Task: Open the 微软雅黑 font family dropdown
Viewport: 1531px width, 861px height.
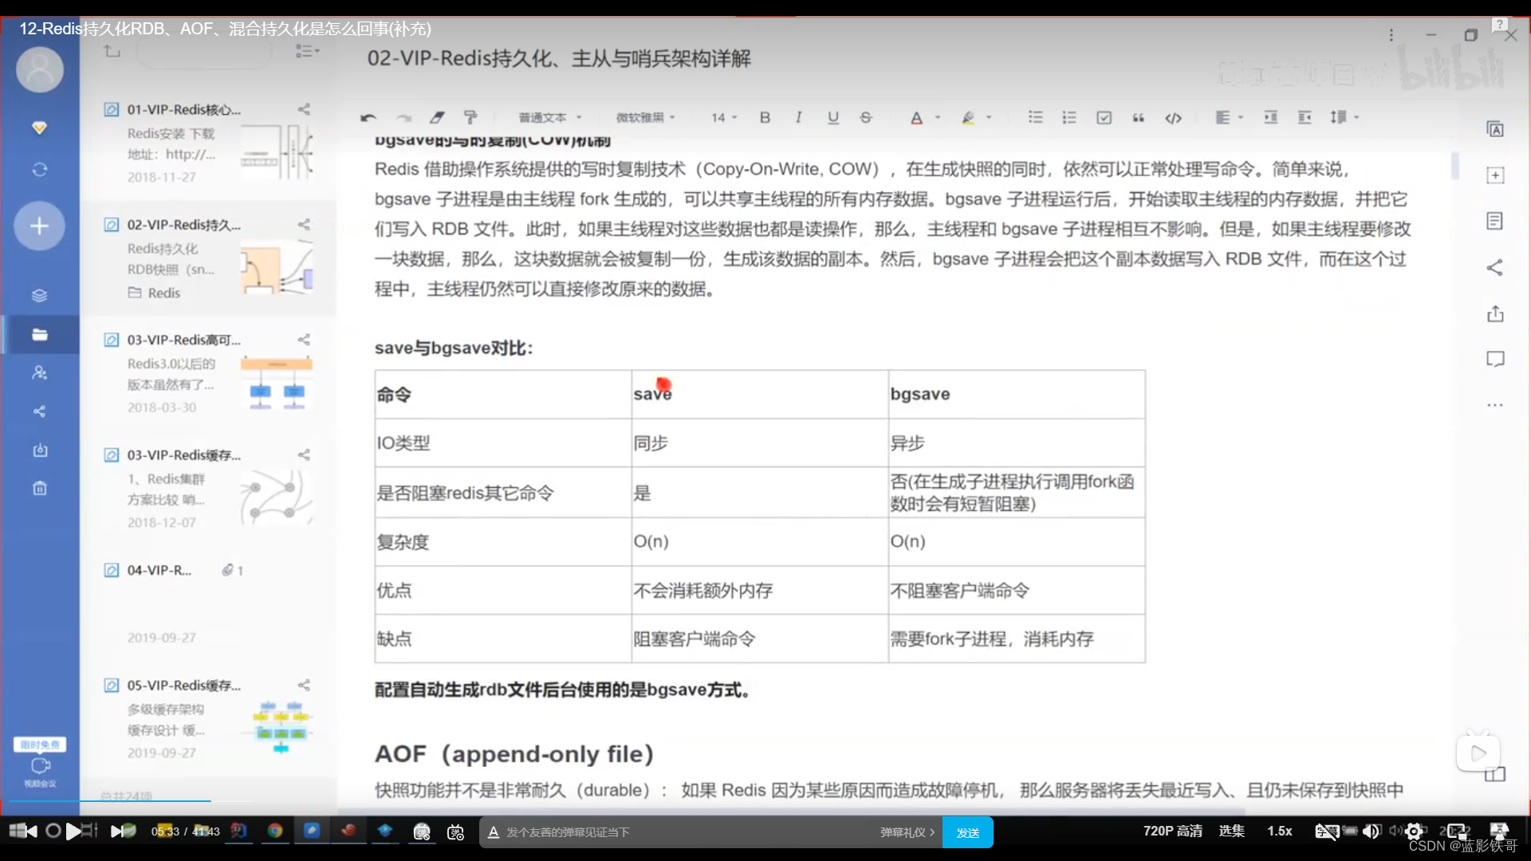Action: (645, 118)
